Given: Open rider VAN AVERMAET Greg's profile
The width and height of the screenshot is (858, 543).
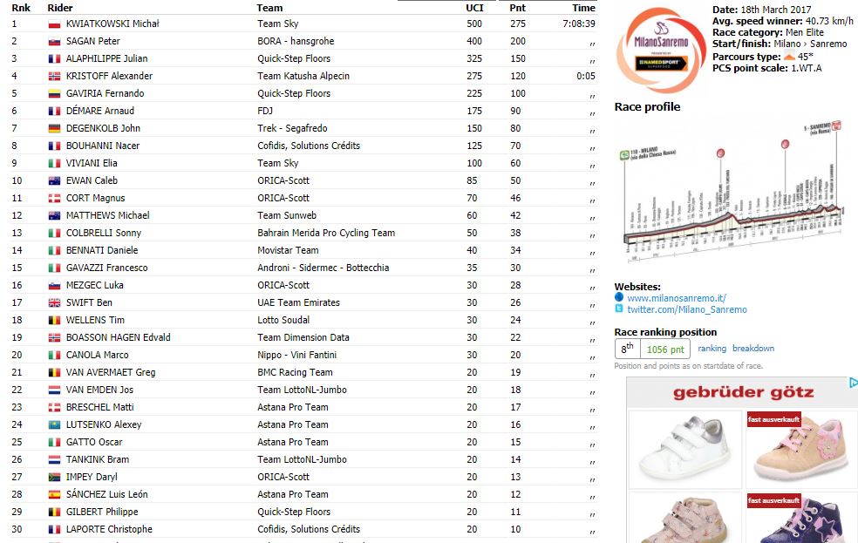Looking at the screenshot, I should point(111,372).
